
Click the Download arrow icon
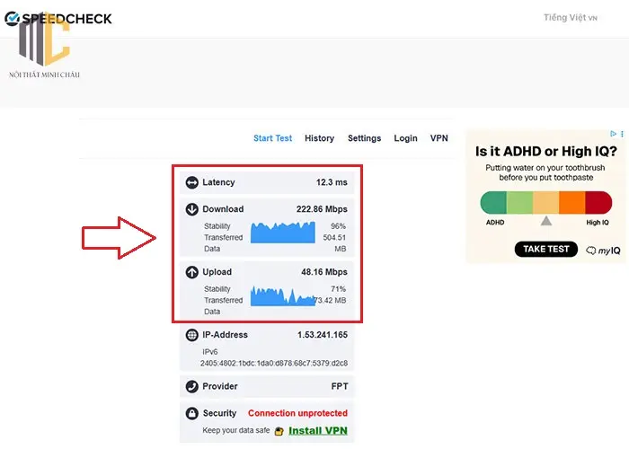point(191,209)
